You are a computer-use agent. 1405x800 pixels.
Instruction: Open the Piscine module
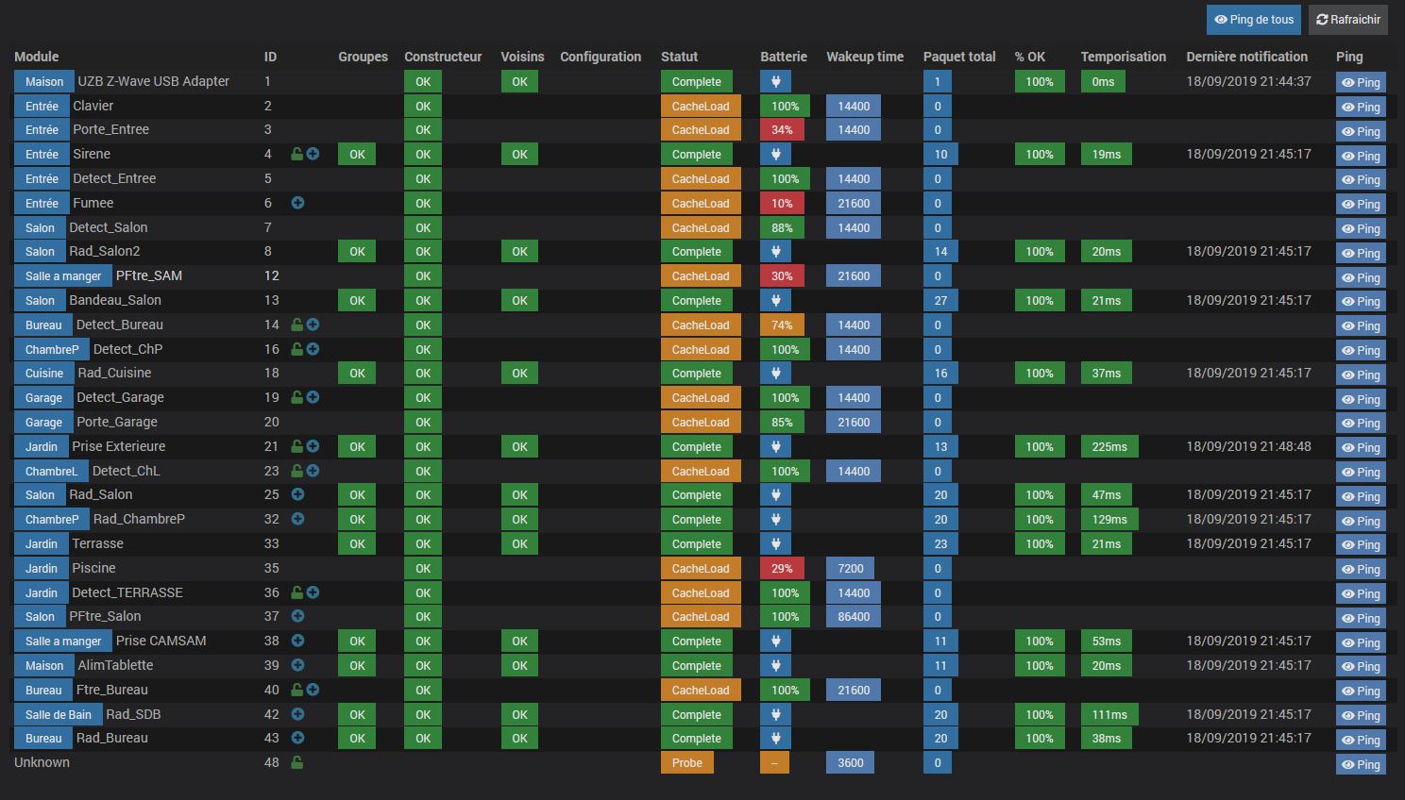click(93, 568)
